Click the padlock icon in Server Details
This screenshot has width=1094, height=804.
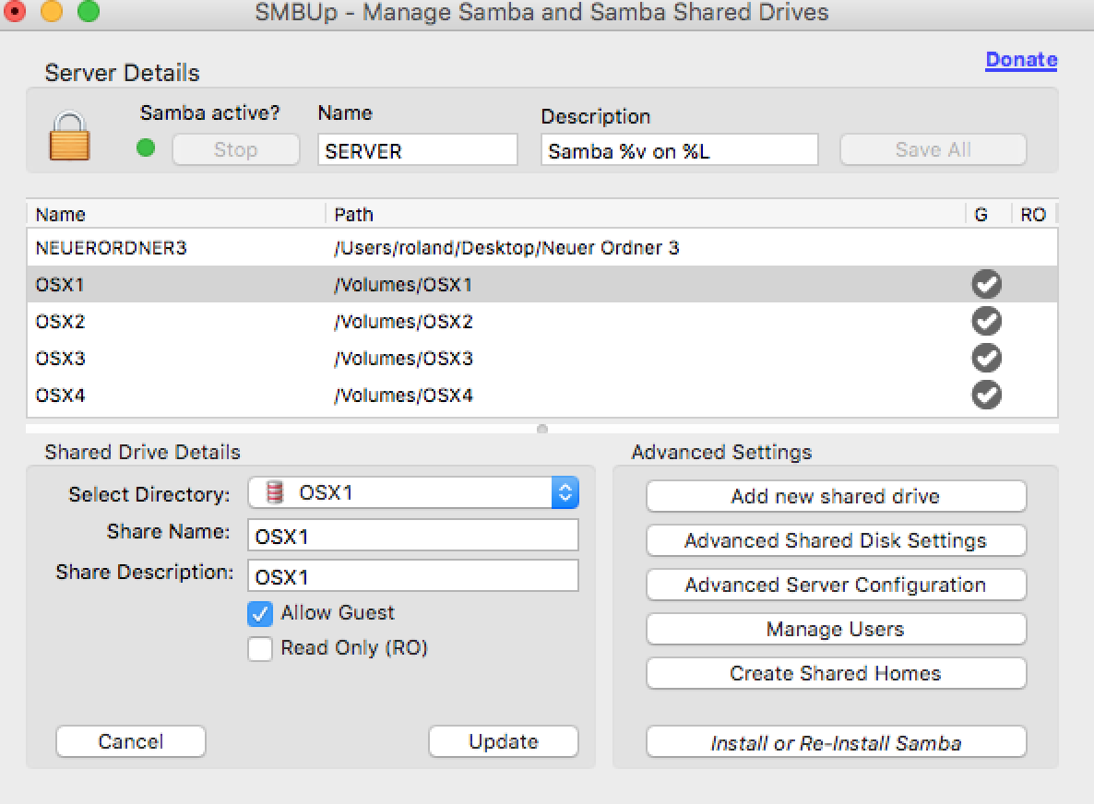(x=69, y=136)
